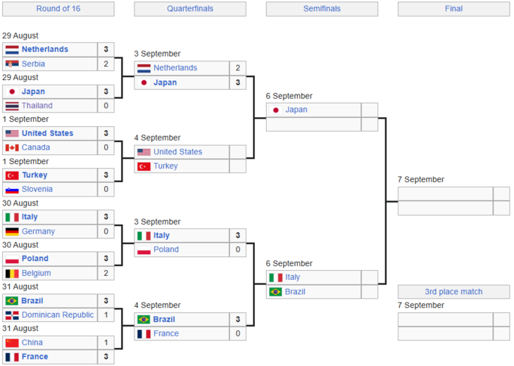Open the Slovenia team link
The image size is (514, 366).
[37, 190]
